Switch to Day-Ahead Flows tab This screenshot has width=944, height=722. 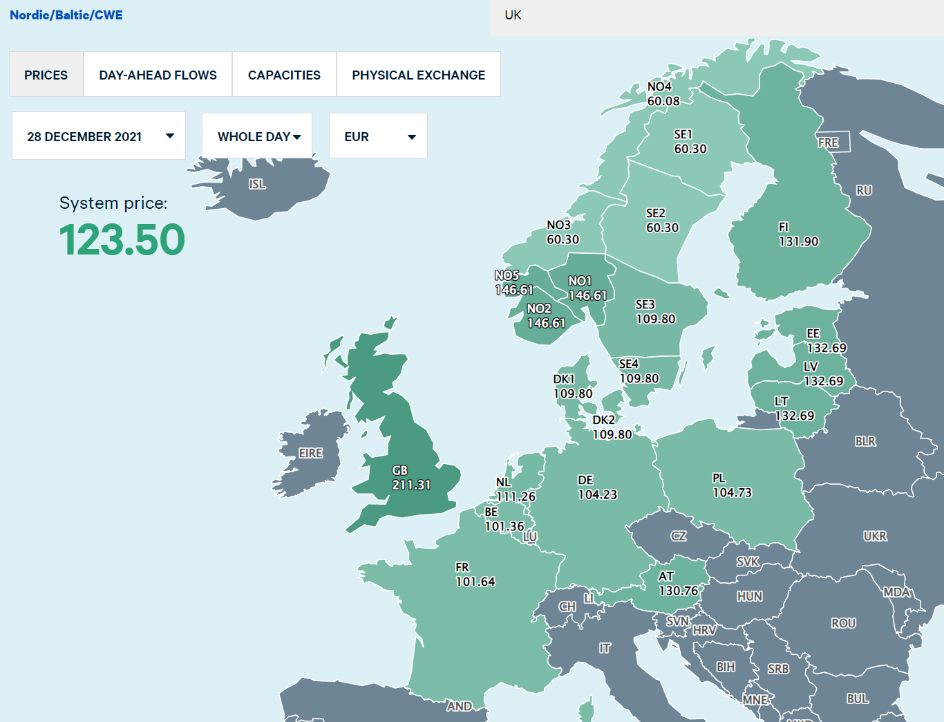click(158, 75)
